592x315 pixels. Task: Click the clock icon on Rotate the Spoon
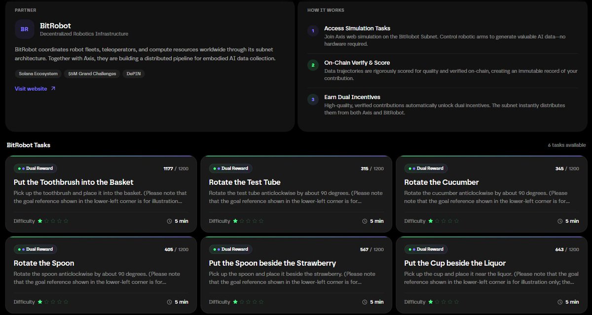pyautogui.click(x=170, y=302)
